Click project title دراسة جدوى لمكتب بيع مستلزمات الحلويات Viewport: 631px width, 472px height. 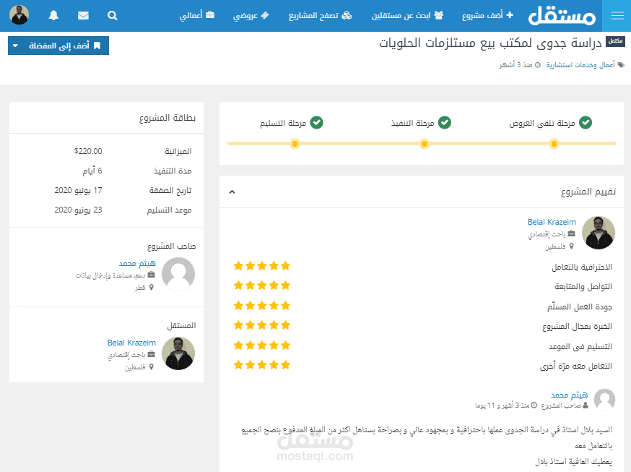[x=490, y=43]
